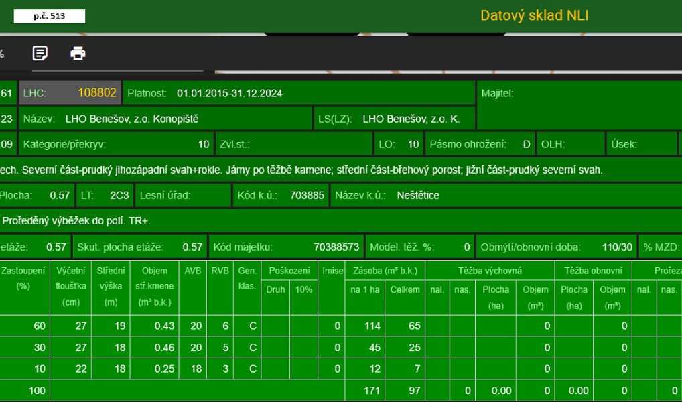The width and height of the screenshot is (682, 402).
Task: Click the 'p.č. 513' label box
Action: click(50, 16)
